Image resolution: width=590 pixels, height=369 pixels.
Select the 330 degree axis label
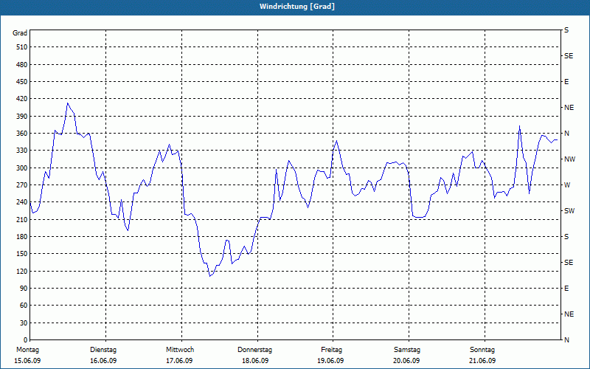click(21, 151)
